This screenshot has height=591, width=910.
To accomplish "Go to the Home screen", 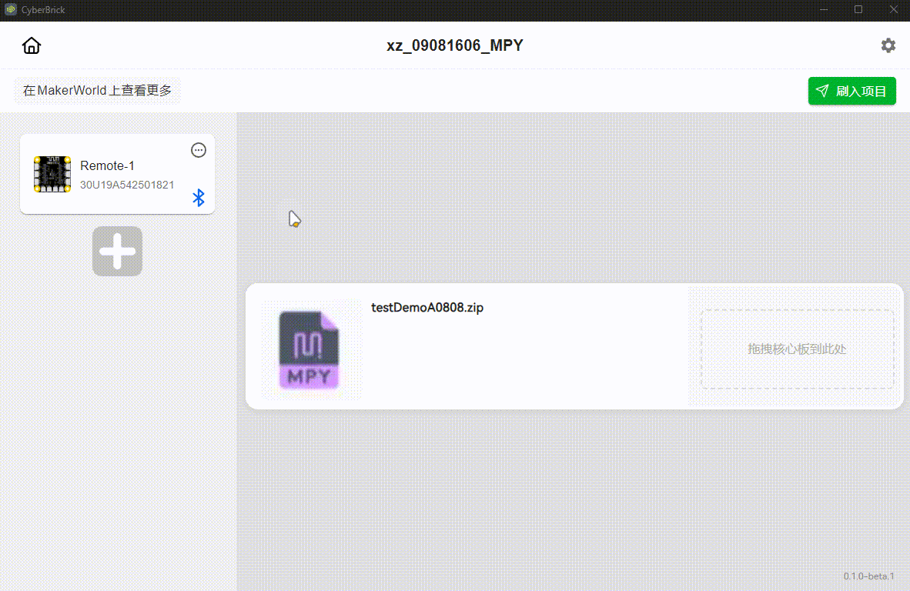I will (32, 45).
